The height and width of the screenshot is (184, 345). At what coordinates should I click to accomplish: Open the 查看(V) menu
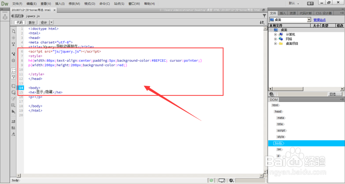click(x=46, y=4)
